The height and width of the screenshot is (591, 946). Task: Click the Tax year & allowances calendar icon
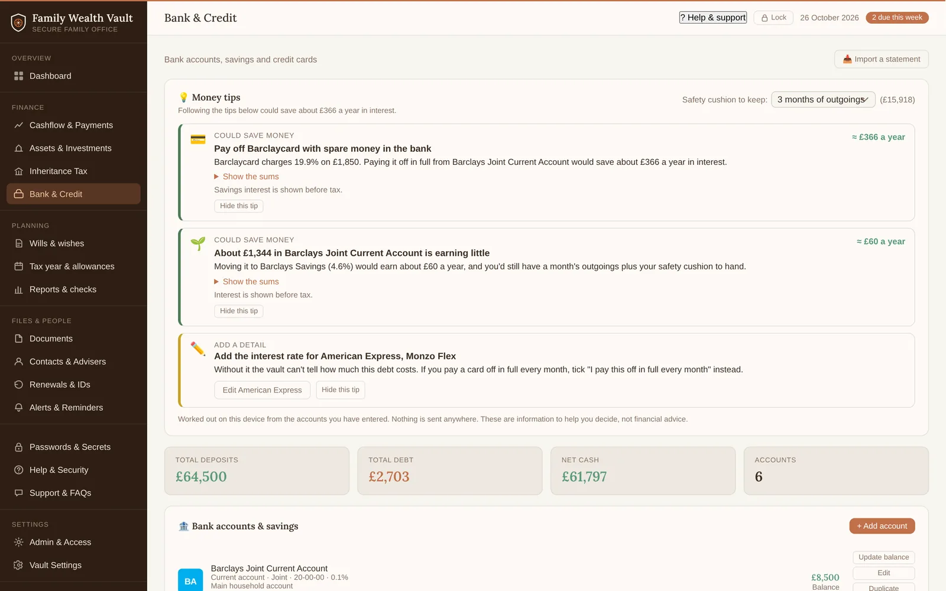click(x=18, y=267)
